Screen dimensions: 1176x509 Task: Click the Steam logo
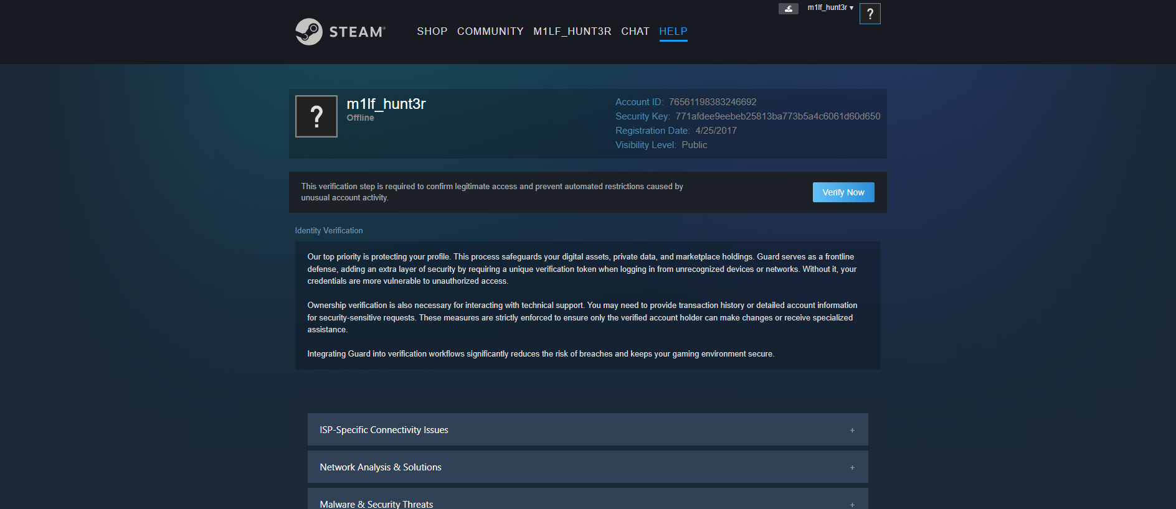pos(340,32)
